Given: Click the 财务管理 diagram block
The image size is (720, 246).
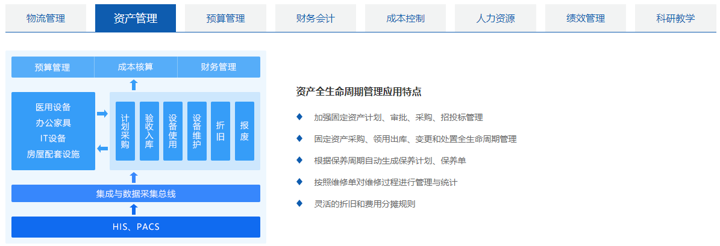Looking at the screenshot, I should tap(219, 67).
